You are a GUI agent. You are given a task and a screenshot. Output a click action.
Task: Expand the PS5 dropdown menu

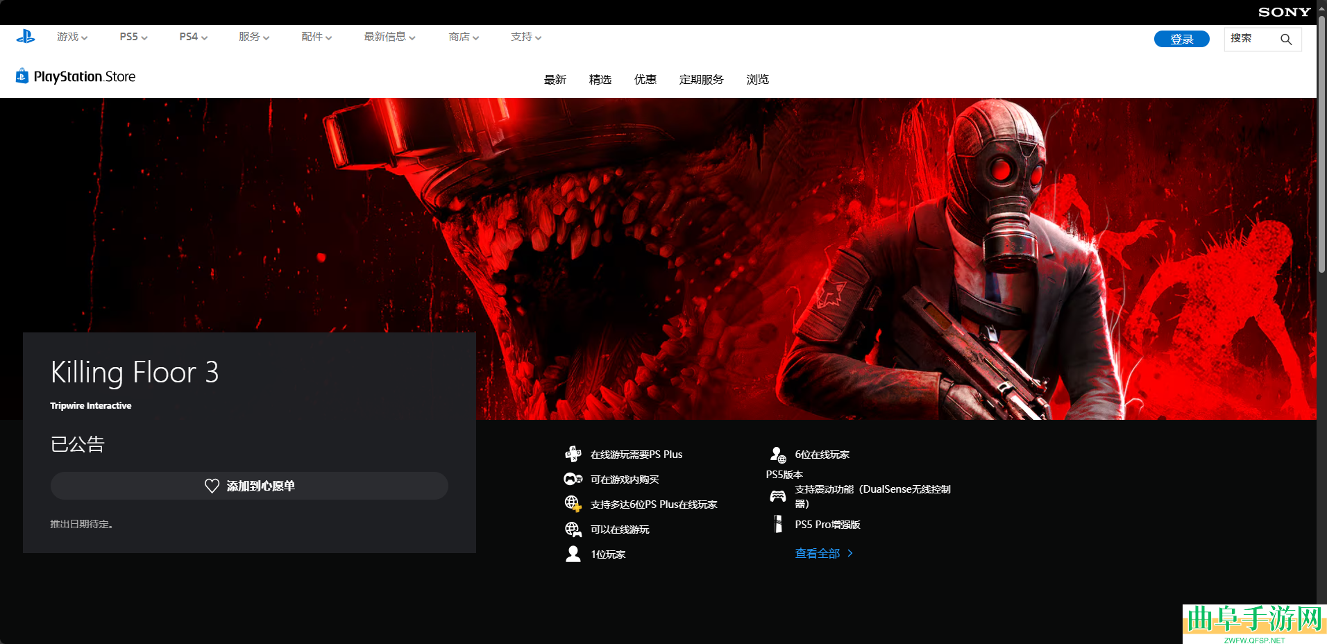[x=133, y=37]
